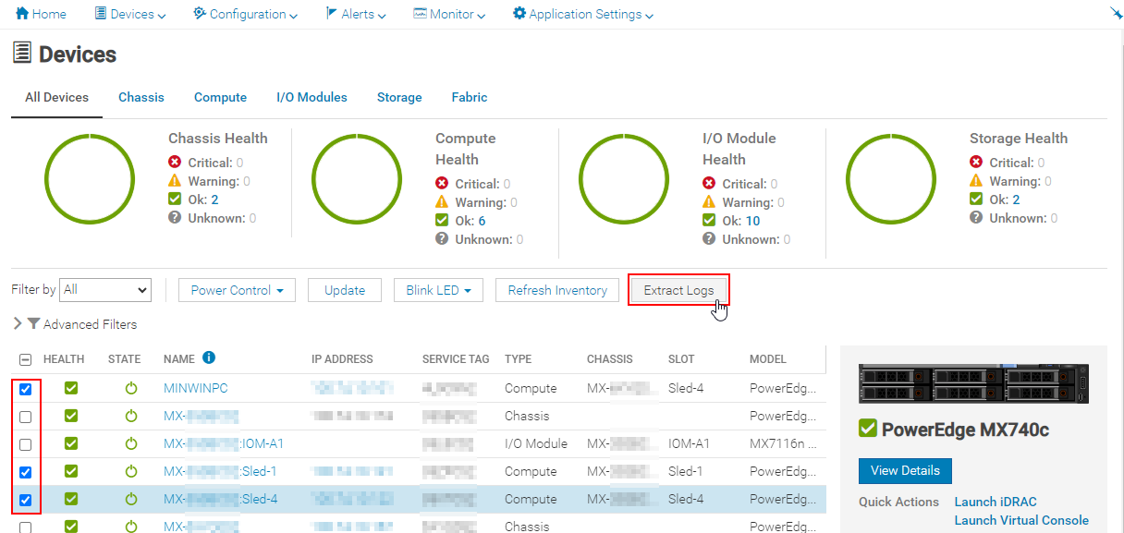
Task: Switch to the Chassis tab
Action: [140, 97]
